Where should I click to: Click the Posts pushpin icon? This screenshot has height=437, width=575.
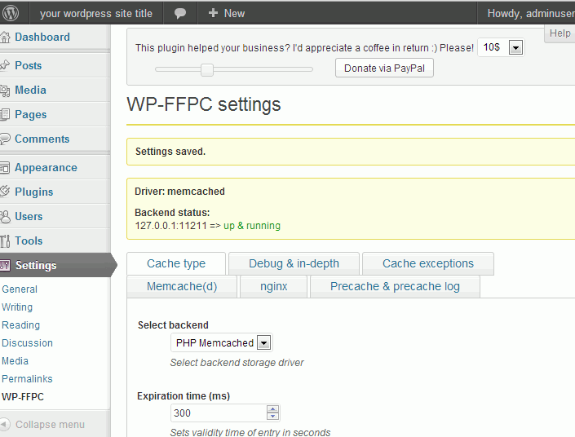[5, 65]
